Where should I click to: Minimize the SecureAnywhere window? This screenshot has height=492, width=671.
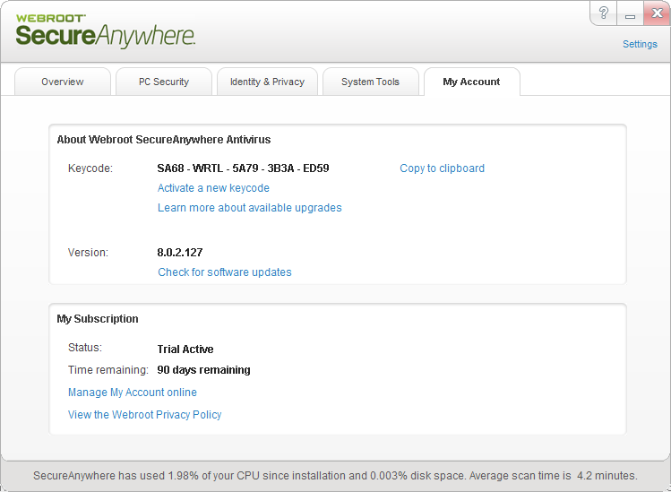click(x=630, y=13)
